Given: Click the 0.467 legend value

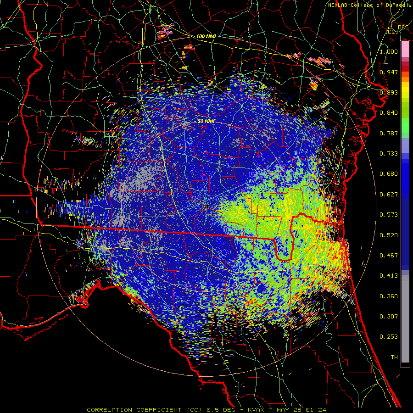Looking at the screenshot, I should pos(389,256).
